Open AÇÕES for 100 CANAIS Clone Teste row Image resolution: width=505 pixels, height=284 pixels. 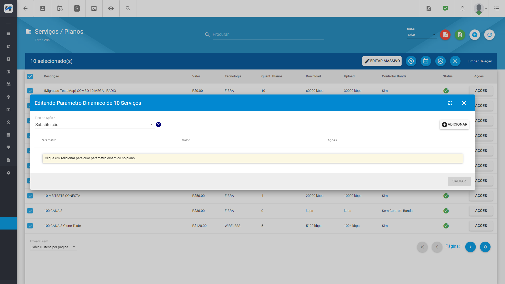(x=481, y=226)
